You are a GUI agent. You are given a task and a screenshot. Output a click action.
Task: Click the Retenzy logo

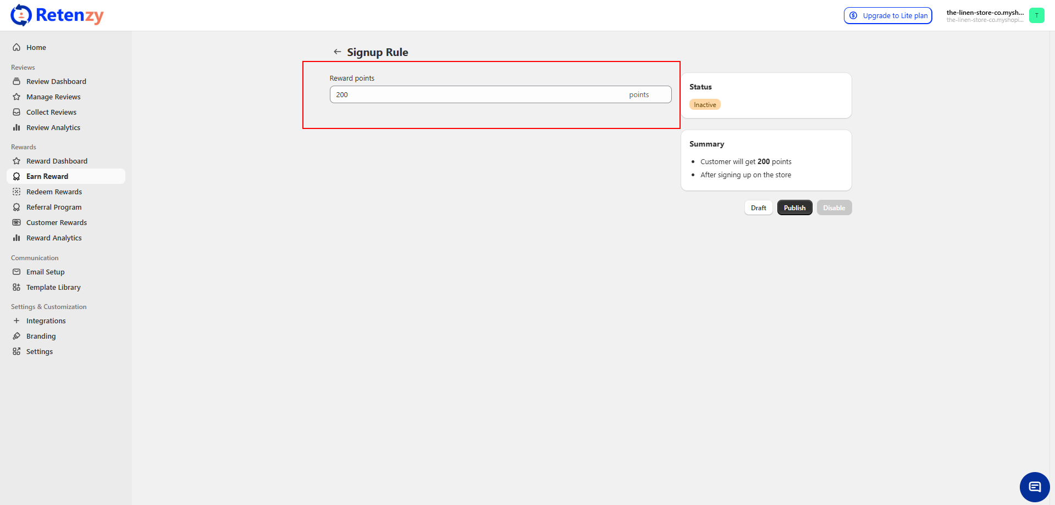[57, 15]
